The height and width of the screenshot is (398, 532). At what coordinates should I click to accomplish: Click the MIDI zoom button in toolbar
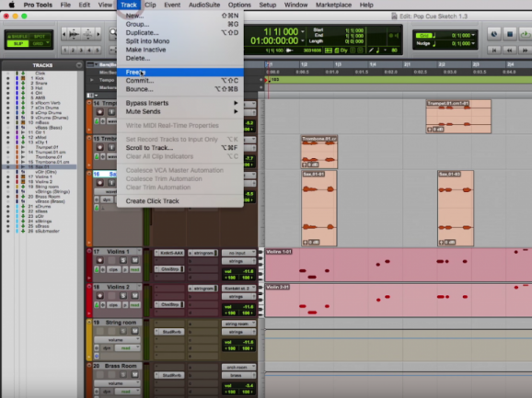[87, 34]
